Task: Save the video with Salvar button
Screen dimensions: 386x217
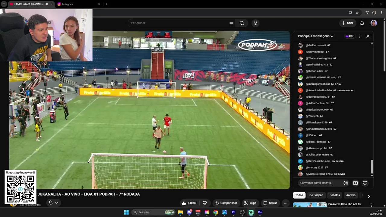Action: pyautogui.click(x=270, y=203)
